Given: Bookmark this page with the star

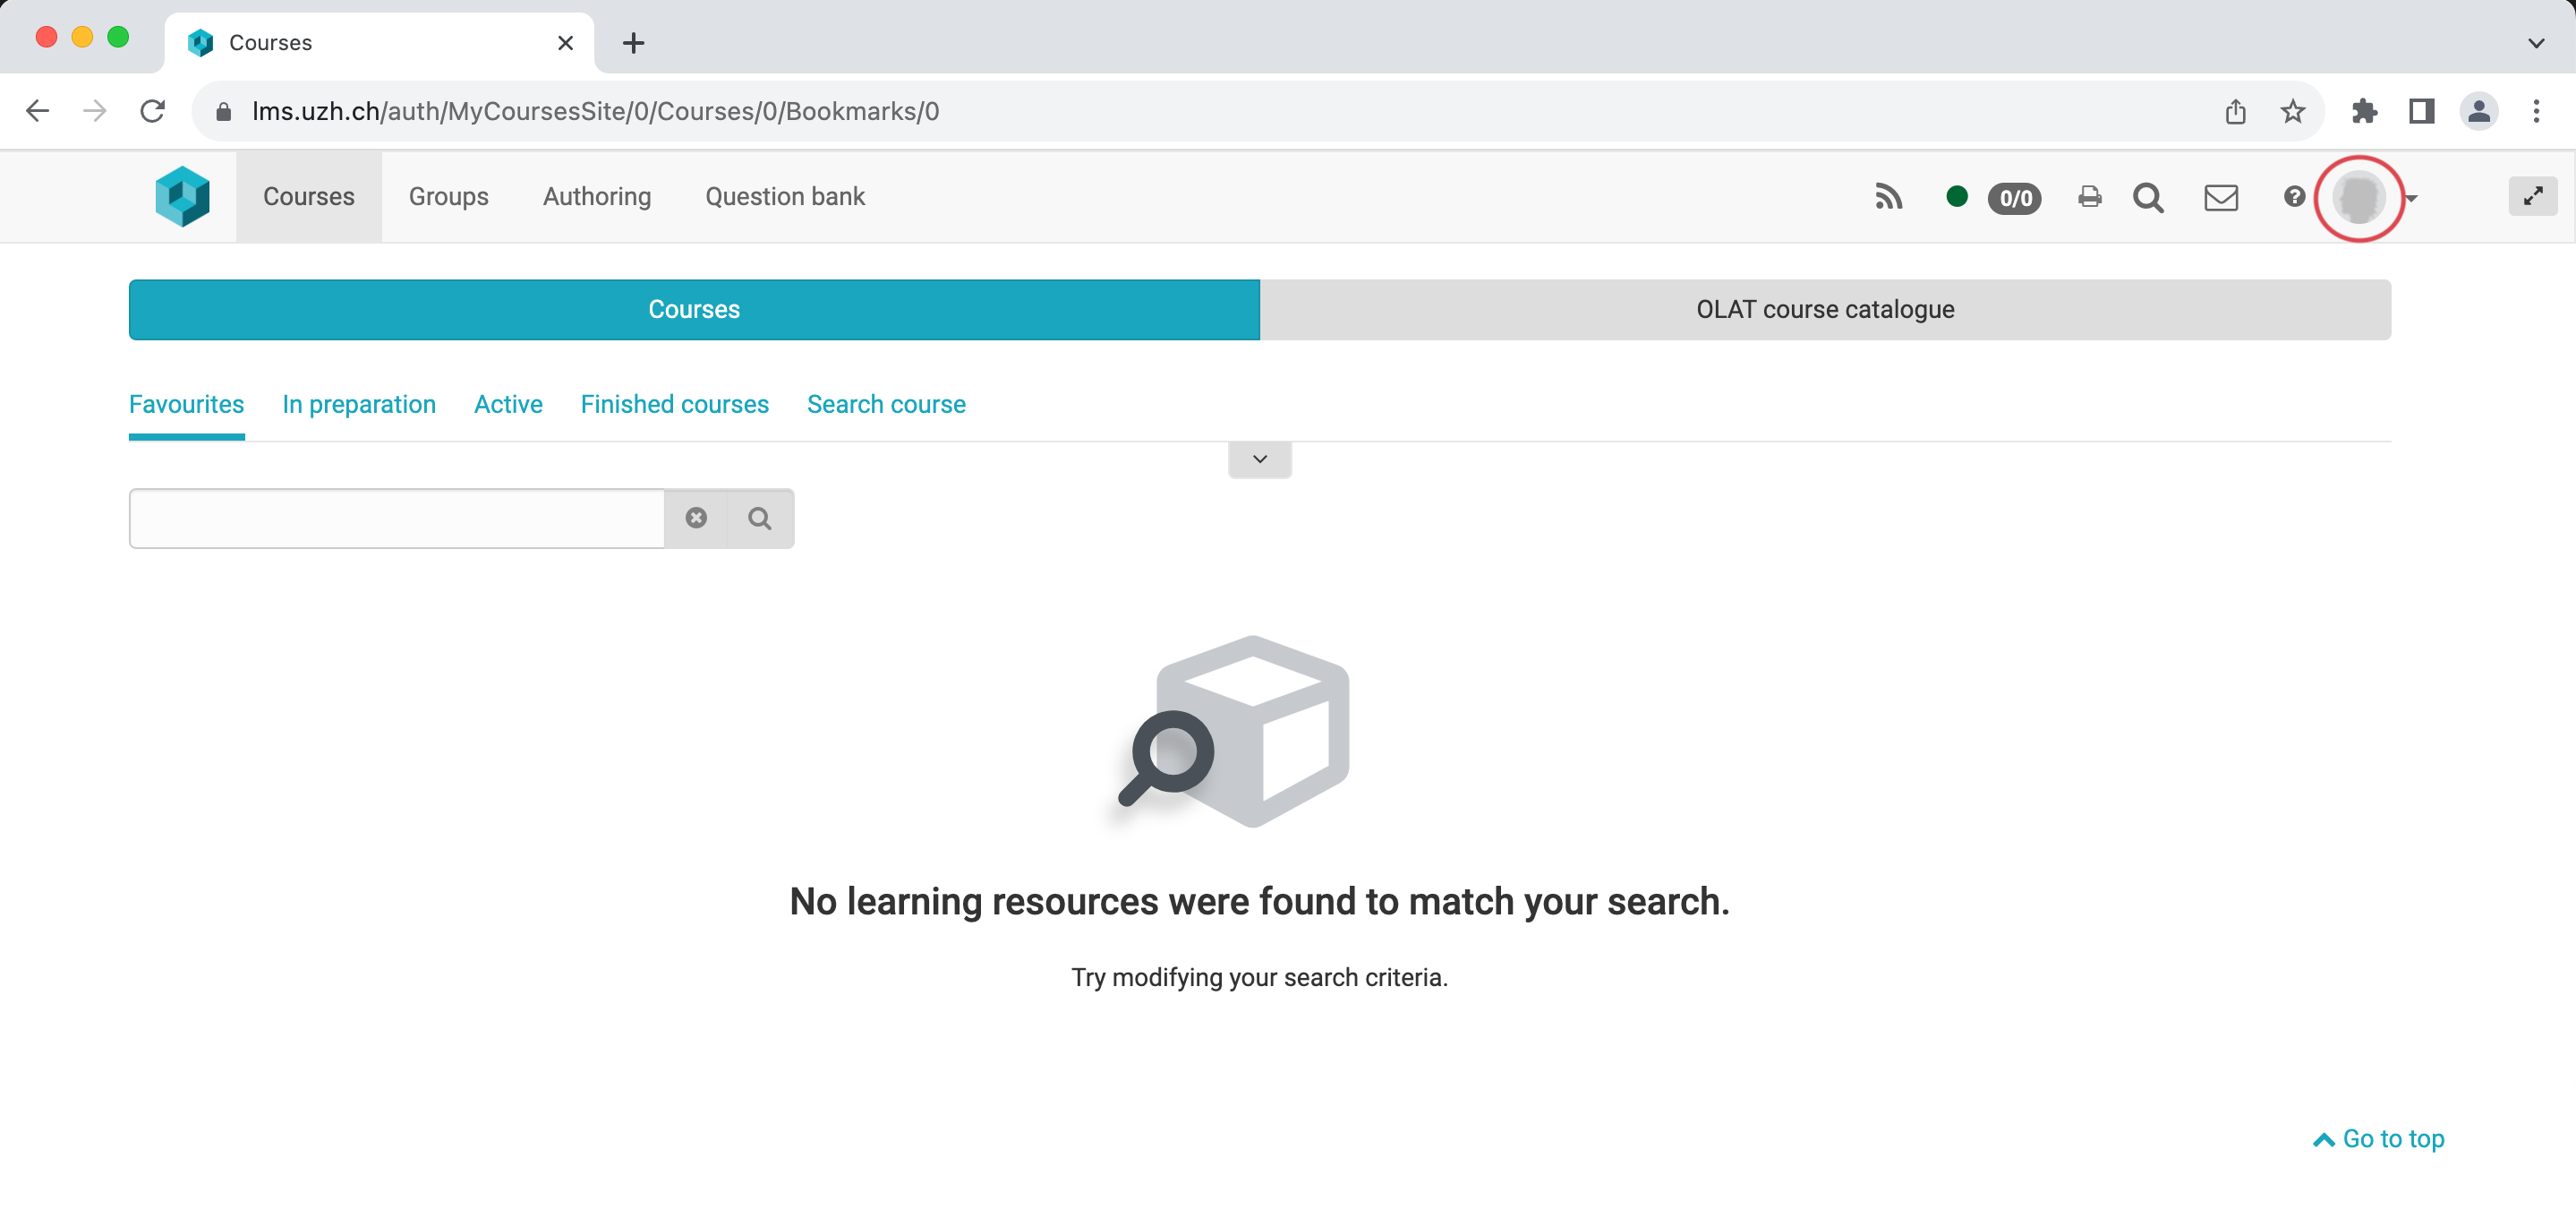Looking at the screenshot, I should tap(2293, 111).
